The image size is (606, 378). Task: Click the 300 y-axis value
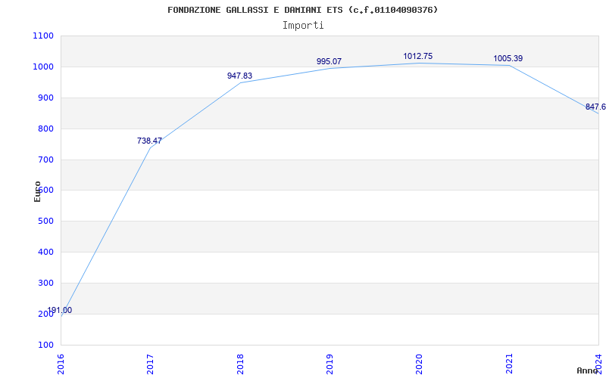(x=45, y=283)
